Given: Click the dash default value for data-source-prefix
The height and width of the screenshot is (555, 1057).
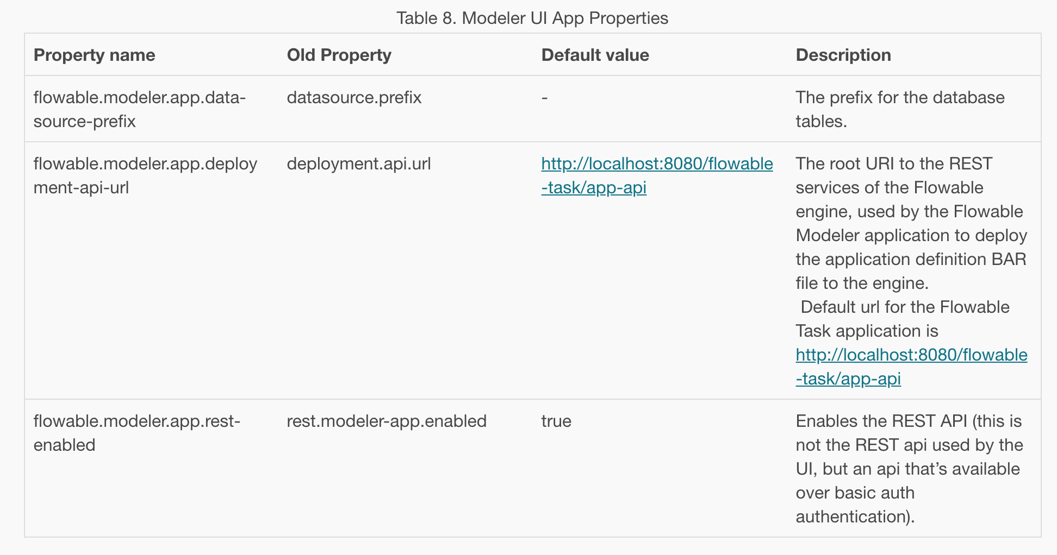Looking at the screenshot, I should [545, 98].
